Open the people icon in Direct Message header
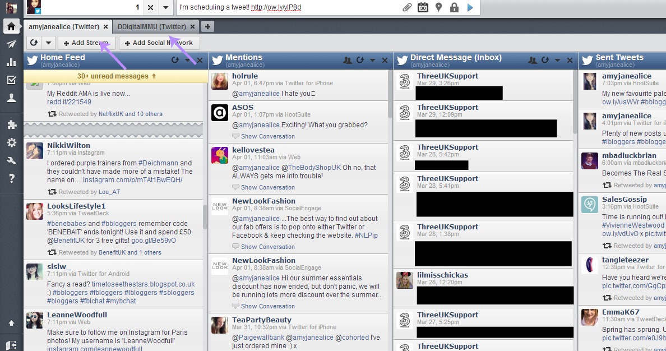The height and width of the screenshot is (351, 666). (x=533, y=61)
